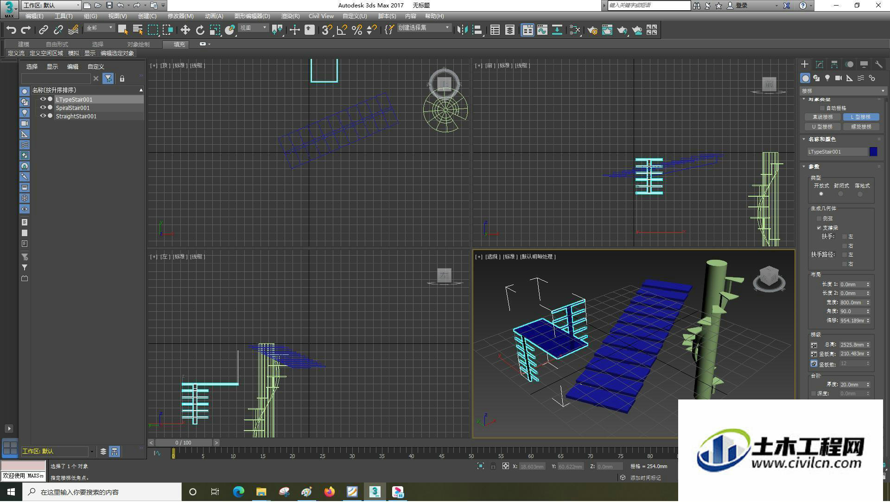Activate the Select and Rotate tool

click(x=200, y=30)
